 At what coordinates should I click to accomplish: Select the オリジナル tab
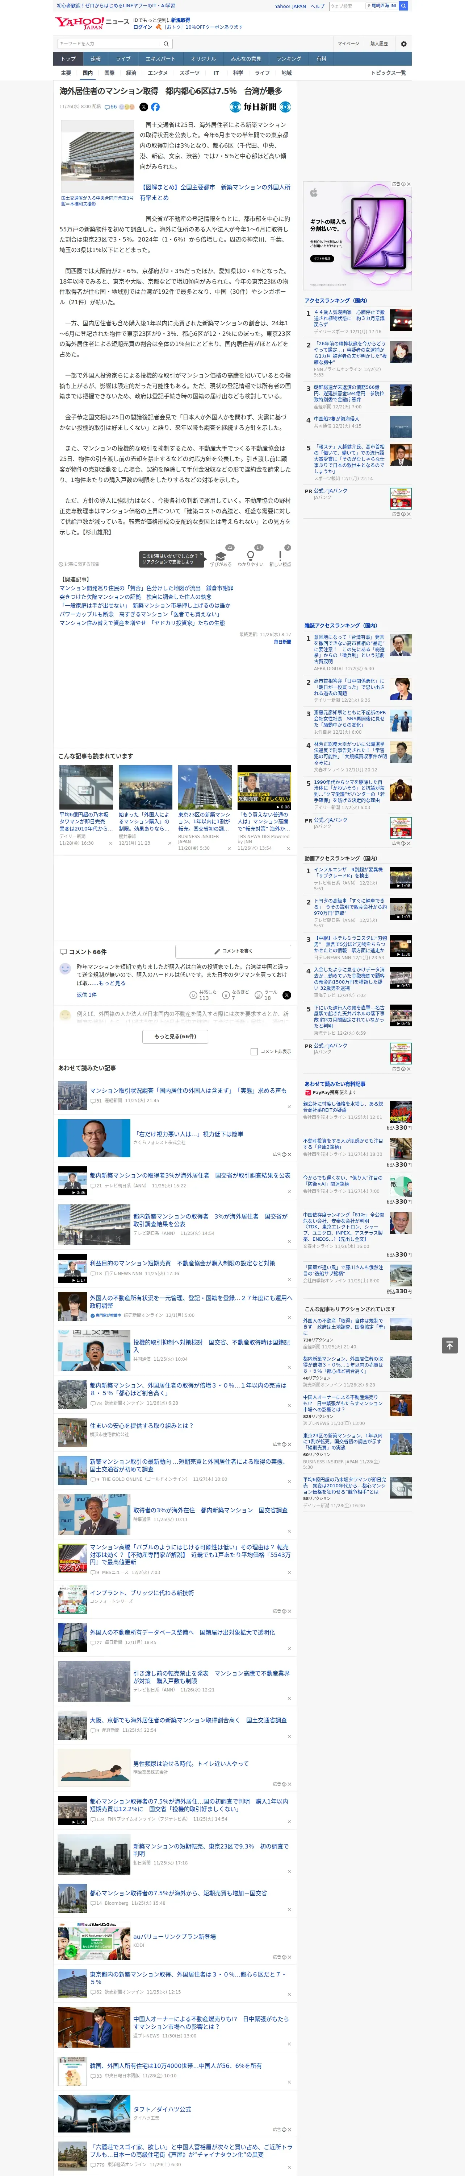(x=204, y=59)
